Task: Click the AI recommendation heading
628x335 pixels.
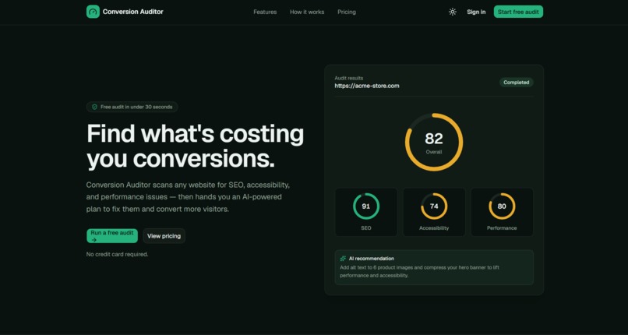Action: pyautogui.click(x=372, y=259)
